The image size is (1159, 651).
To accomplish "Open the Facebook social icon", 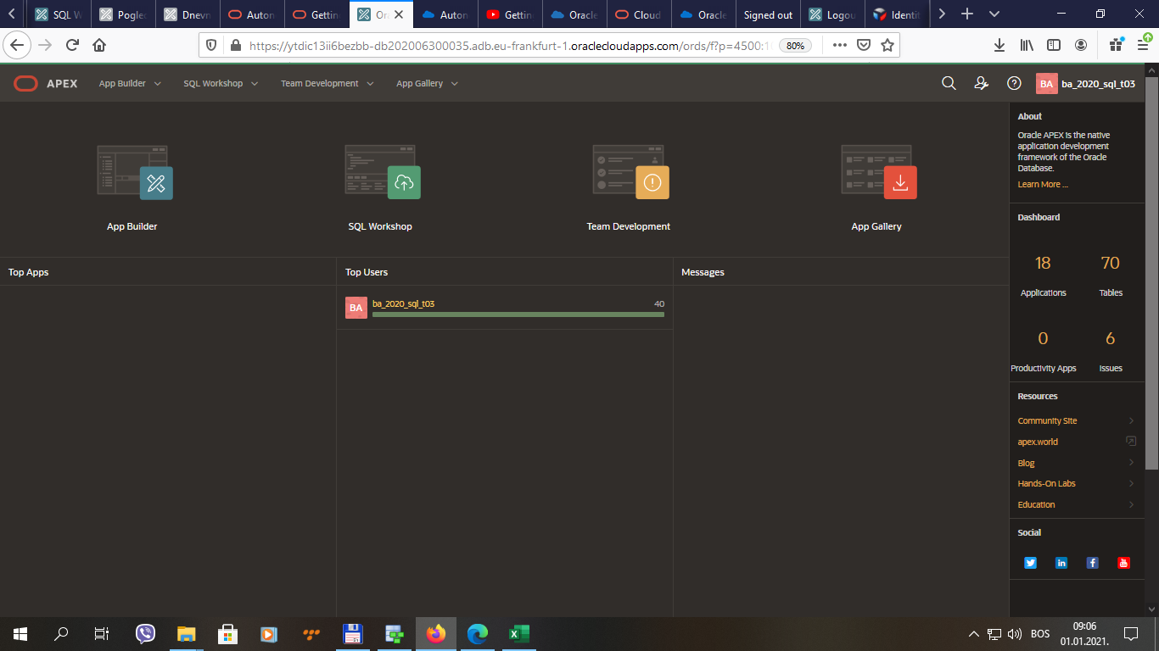I will pyautogui.click(x=1093, y=563).
